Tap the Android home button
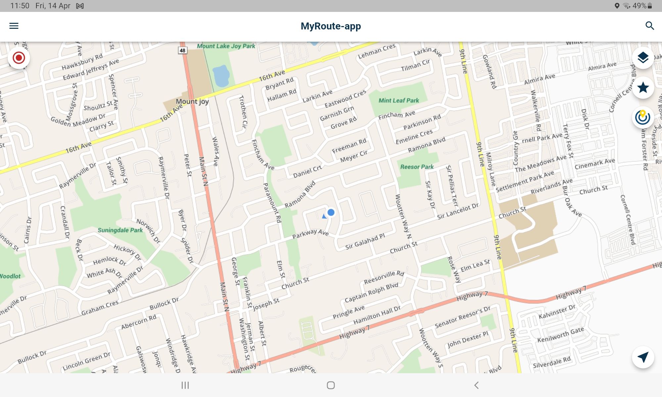This screenshot has width=662, height=397. coord(331,385)
